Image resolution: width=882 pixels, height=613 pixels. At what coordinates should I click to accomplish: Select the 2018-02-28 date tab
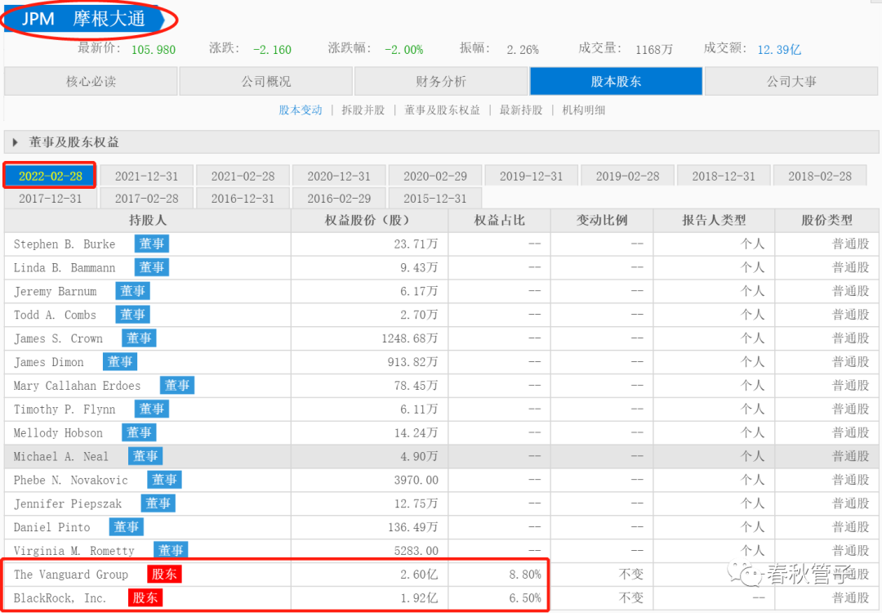pos(820,177)
